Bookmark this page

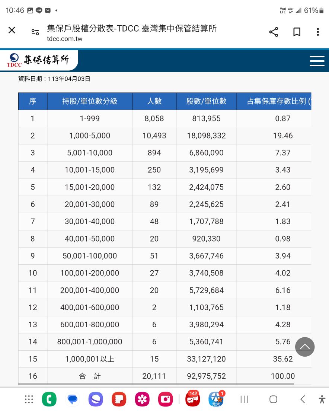pyautogui.click(x=297, y=32)
